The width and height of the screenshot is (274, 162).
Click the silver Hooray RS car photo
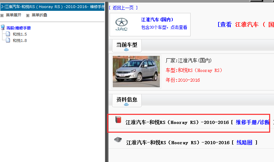click(136, 72)
